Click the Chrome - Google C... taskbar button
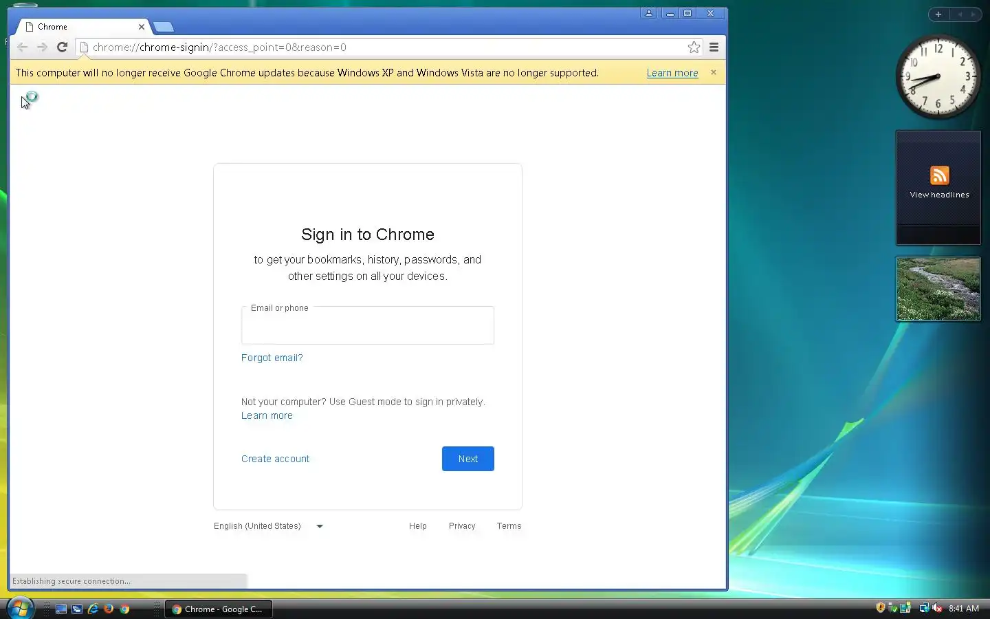The width and height of the screenshot is (990, 619). (x=219, y=609)
